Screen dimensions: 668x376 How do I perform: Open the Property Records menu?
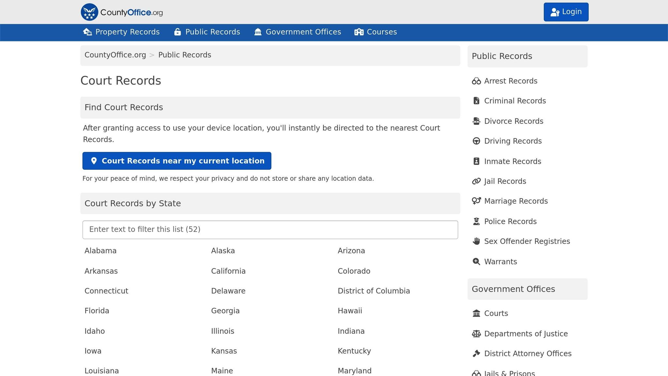(121, 32)
